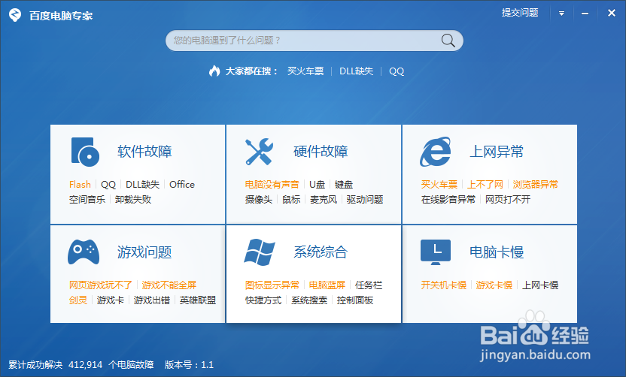Select 电脑没有声音 in hardware faults

point(272,185)
